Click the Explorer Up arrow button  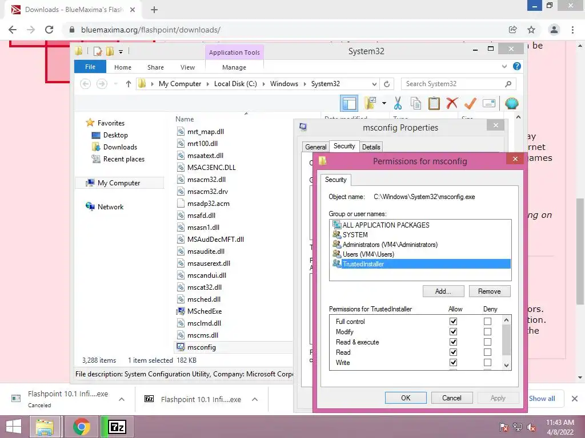129,84
